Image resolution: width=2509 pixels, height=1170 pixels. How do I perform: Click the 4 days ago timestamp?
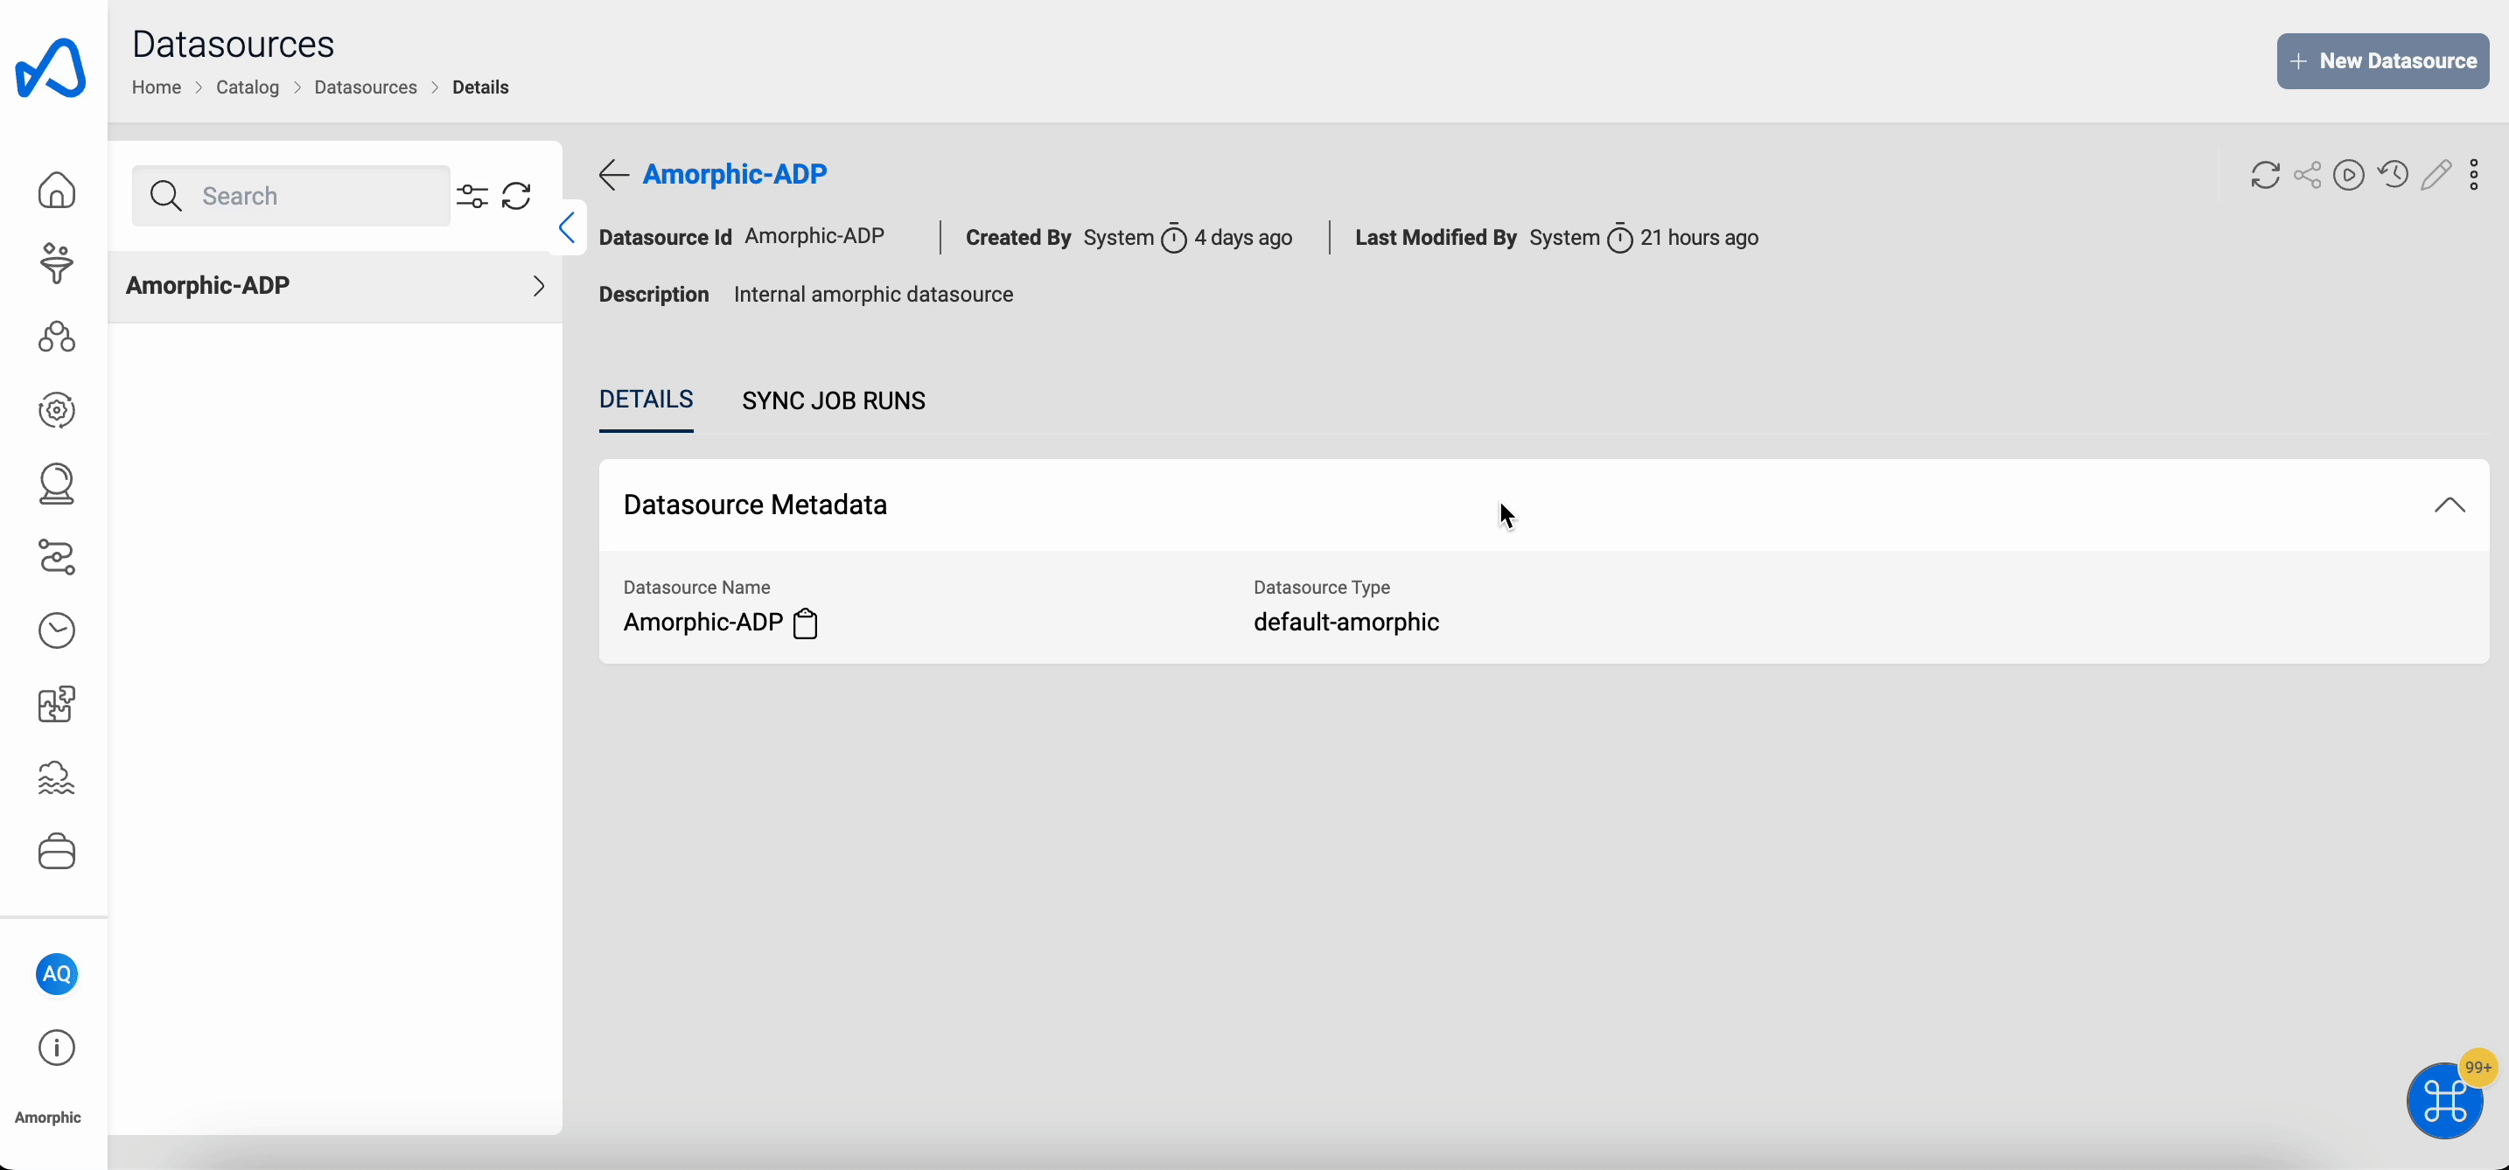click(x=1244, y=239)
